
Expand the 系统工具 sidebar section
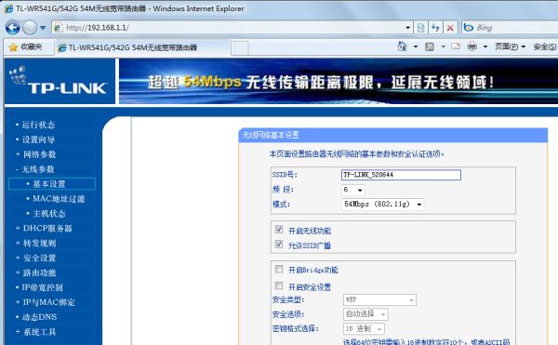(x=39, y=332)
